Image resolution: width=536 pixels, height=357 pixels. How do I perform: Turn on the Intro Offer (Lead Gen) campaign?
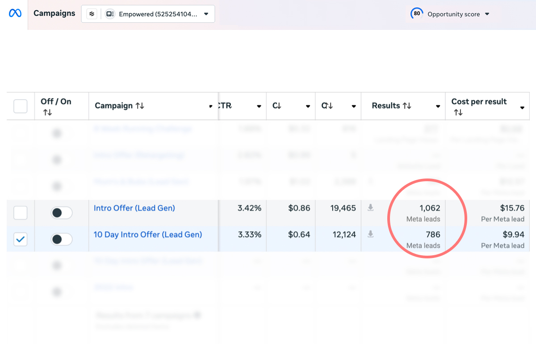(62, 213)
